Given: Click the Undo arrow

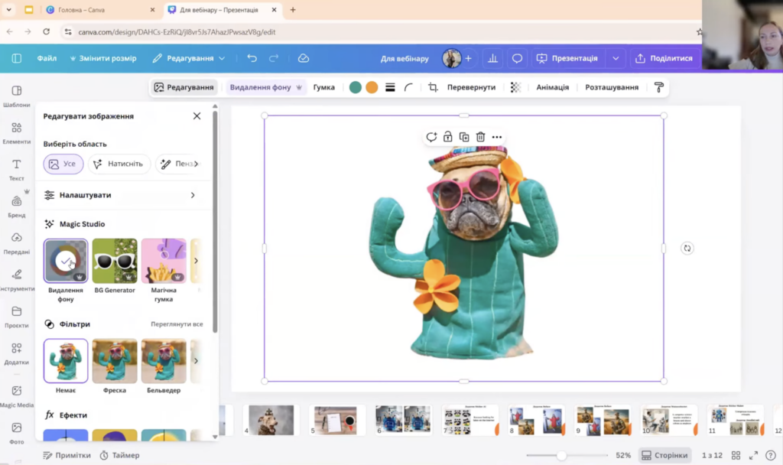Looking at the screenshot, I should (x=252, y=58).
